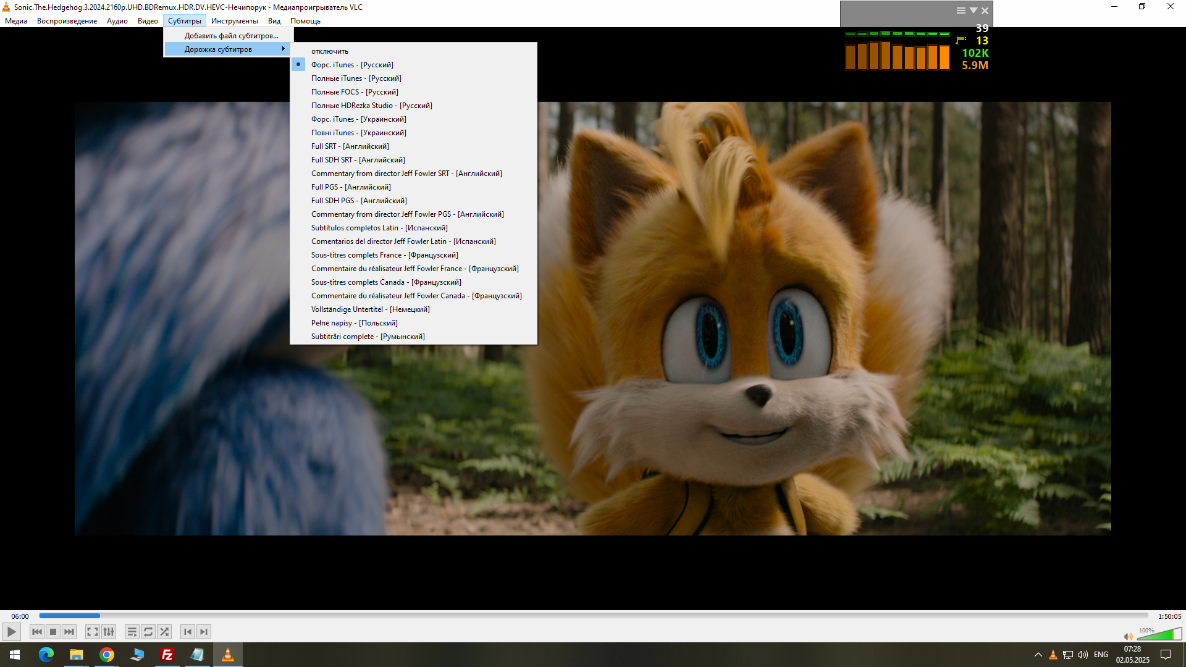Open FileZilla from taskbar
Image resolution: width=1186 pixels, height=667 pixels.
pyautogui.click(x=167, y=655)
